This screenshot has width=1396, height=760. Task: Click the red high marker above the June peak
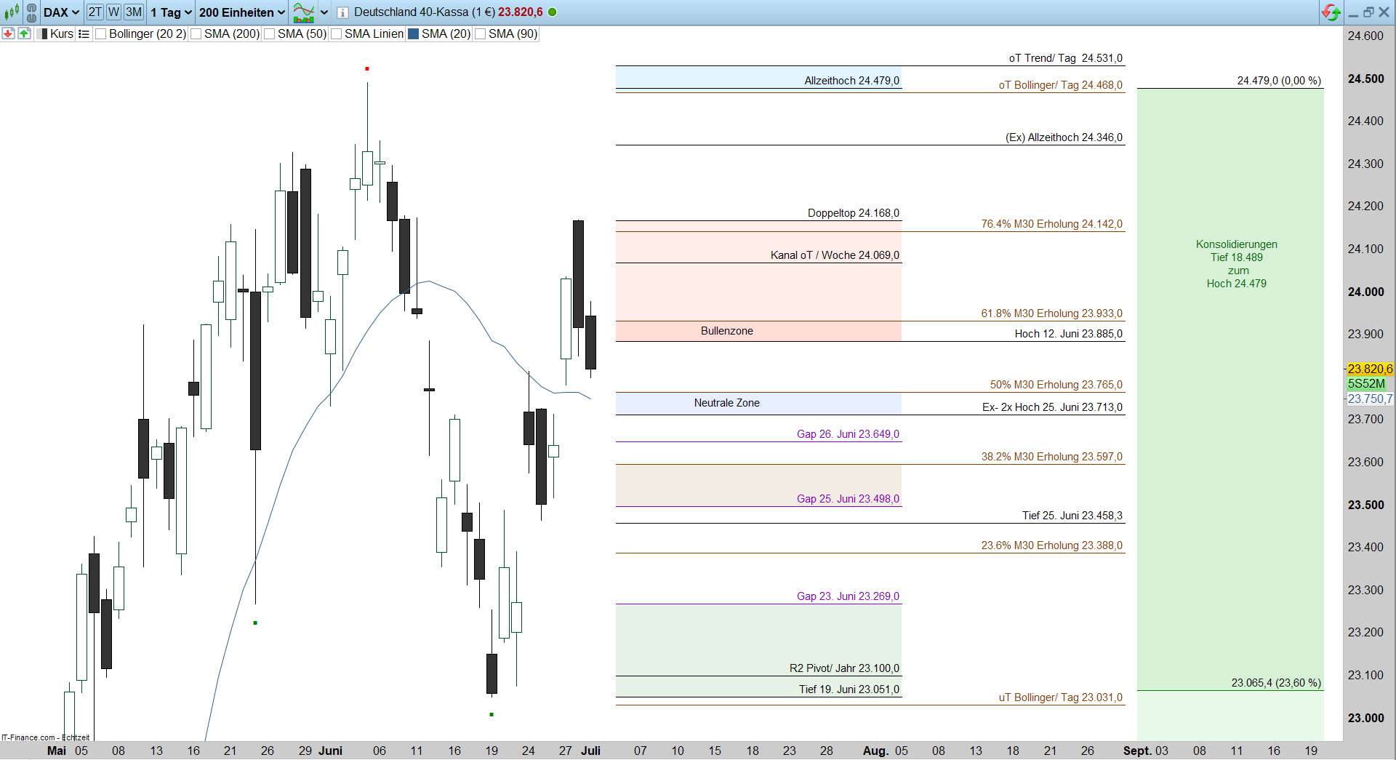pyautogui.click(x=367, y=69)
